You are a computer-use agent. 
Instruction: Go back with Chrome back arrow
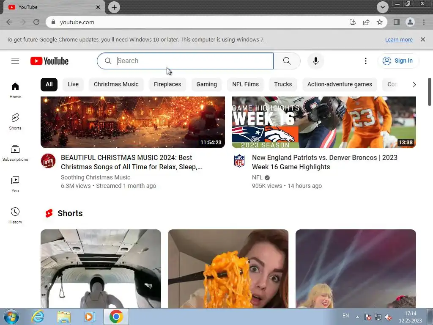(9, 22)
